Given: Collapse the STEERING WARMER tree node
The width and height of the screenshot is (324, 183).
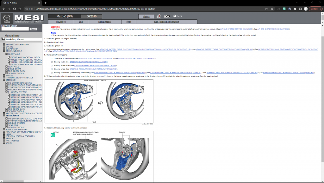Looking at the screenshot, I should [6, 92].
